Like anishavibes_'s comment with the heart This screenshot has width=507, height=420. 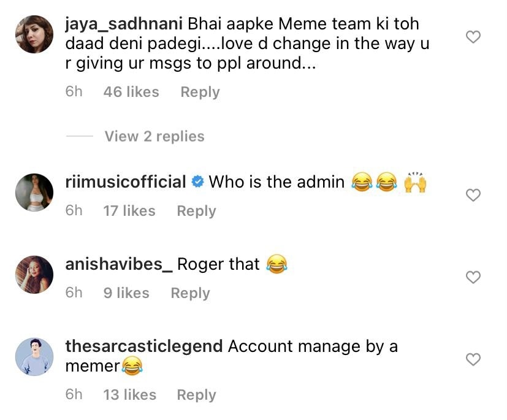tap(473, 277)
